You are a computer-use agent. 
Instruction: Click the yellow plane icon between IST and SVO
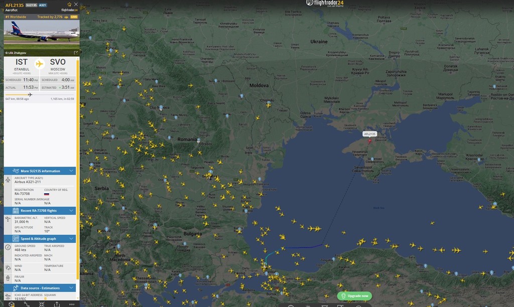(39, 64)
